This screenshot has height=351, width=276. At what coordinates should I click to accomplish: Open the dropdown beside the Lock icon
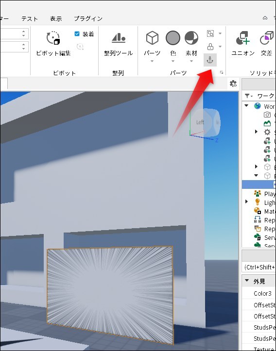[x=220, y=47]
